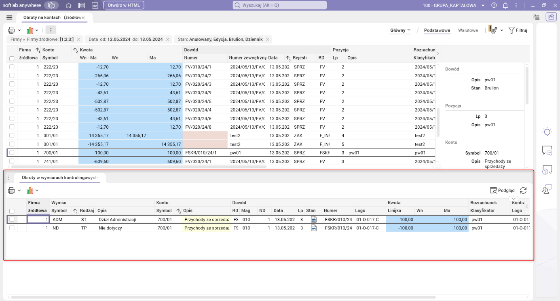Open the hamburger menu icon

(x=9, y=17)
